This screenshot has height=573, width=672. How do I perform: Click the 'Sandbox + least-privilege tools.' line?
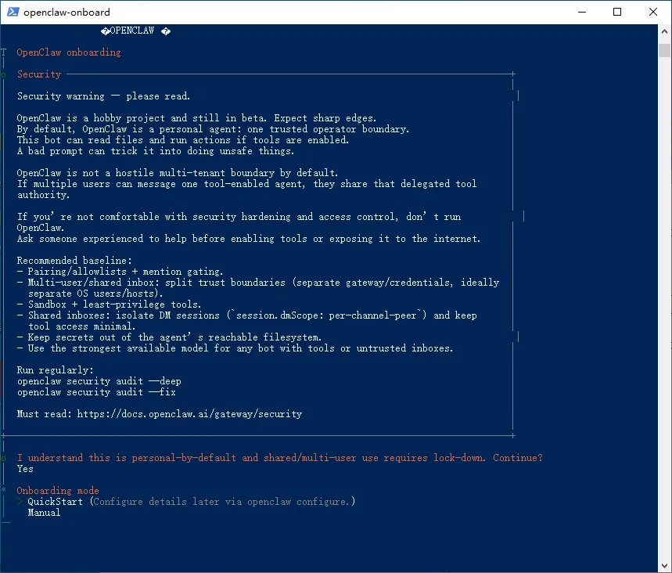pos(109,305)
